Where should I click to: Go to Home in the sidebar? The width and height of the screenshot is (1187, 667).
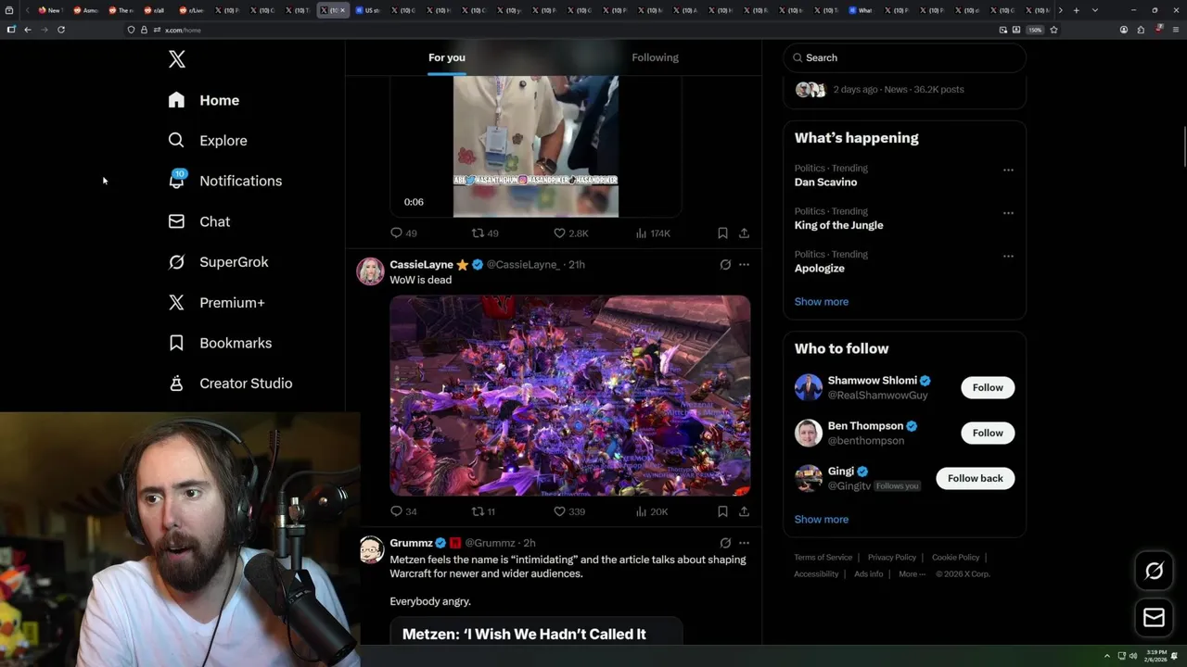point(204,100)
